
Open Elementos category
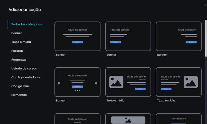(x=19, y=95)
